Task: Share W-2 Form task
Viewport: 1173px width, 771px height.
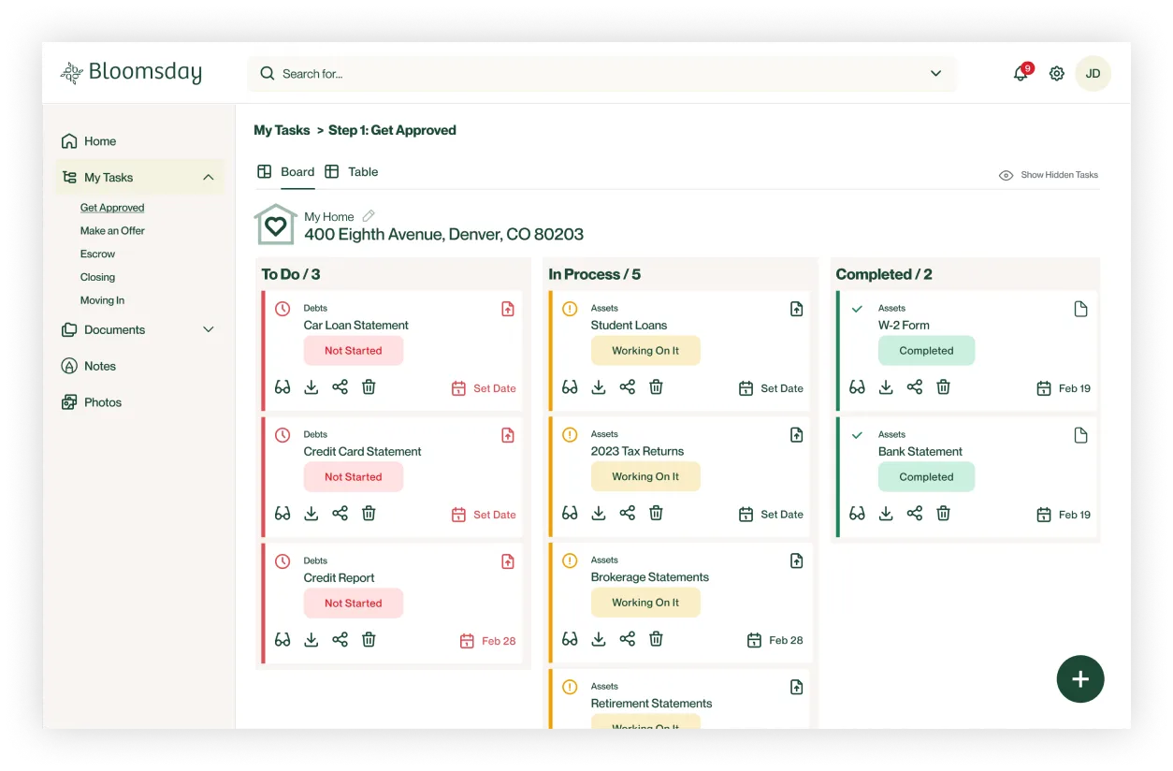Action: (915, 387)
